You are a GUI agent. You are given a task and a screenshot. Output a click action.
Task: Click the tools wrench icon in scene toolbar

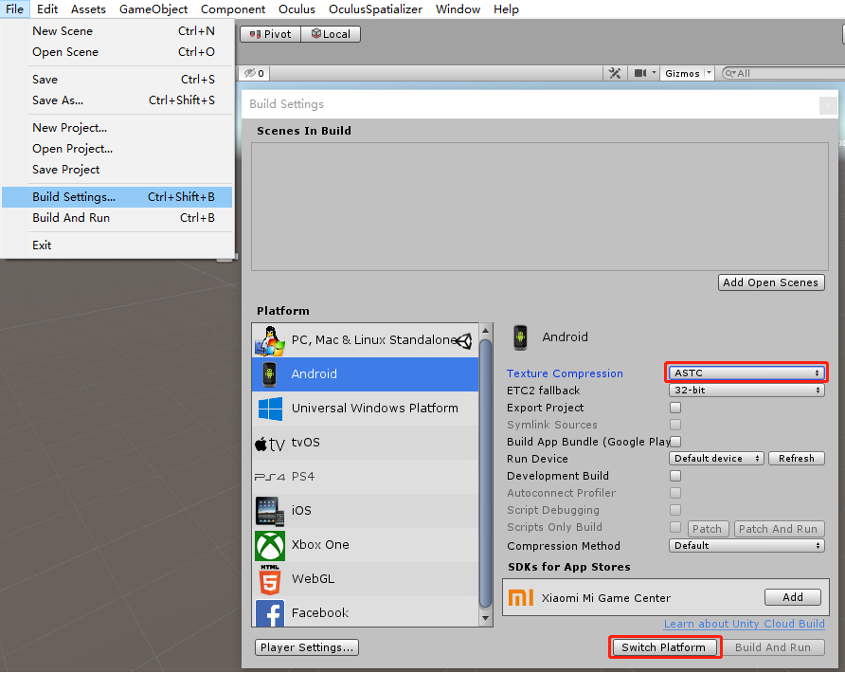(x=615, y=73)
